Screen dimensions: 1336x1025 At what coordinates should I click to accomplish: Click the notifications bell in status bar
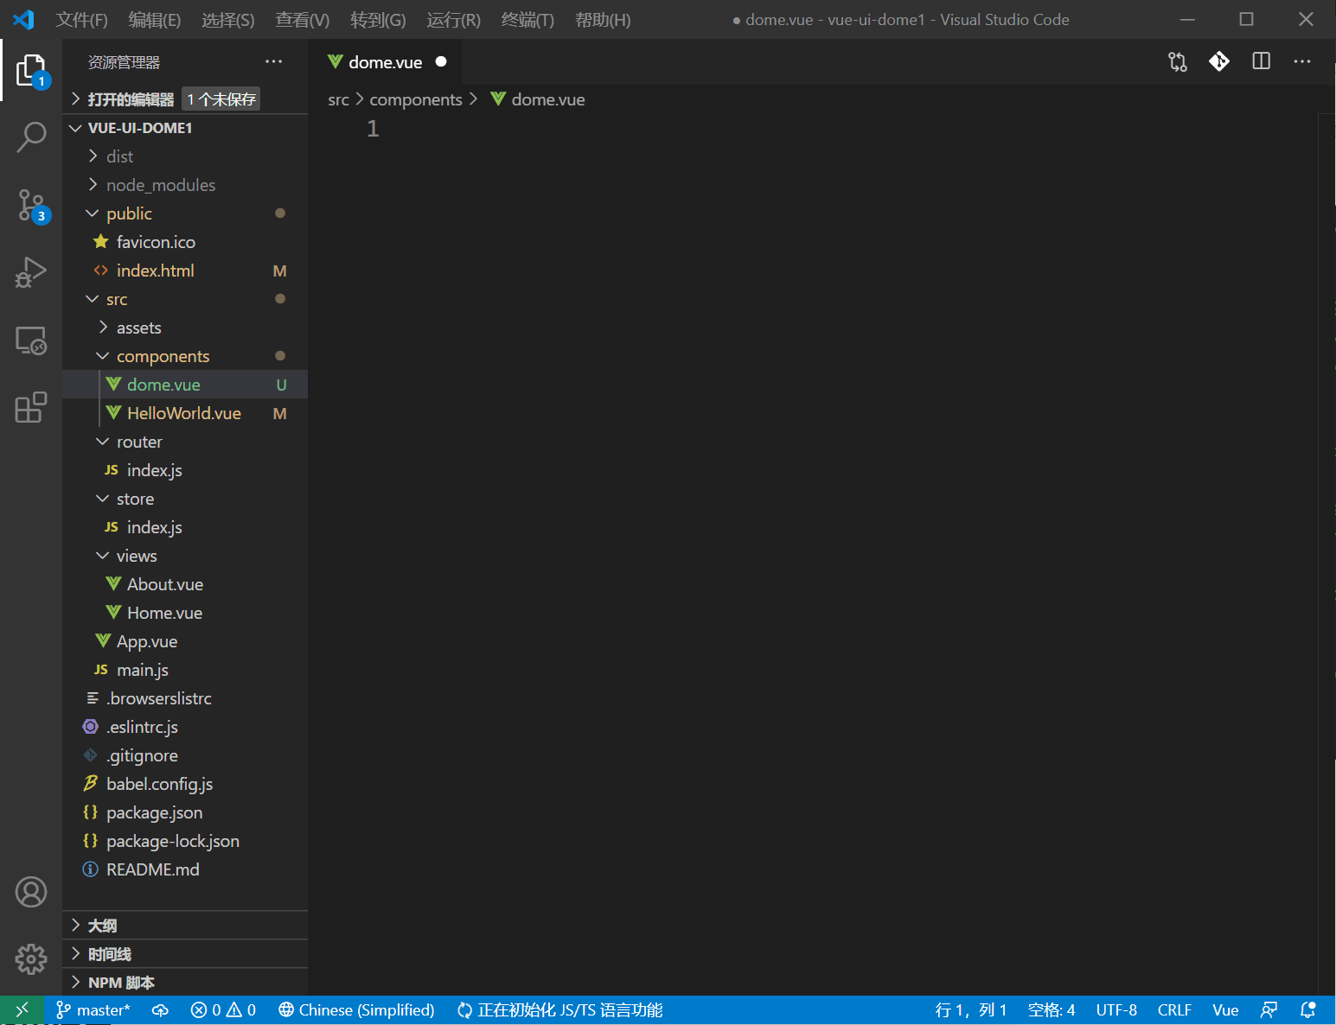[1307, 1009]
